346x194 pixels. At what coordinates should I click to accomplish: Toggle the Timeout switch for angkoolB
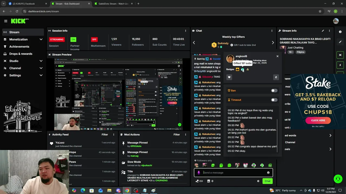(x=274, y=100)
